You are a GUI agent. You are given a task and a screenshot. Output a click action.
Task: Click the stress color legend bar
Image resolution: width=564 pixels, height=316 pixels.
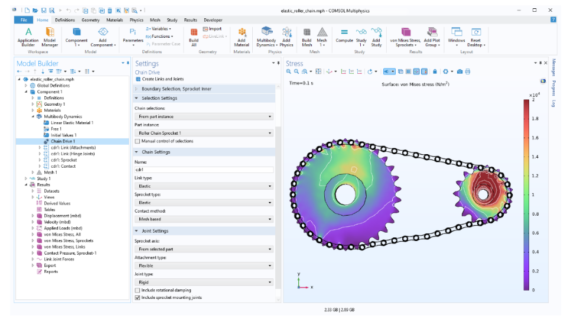coord(526,195)
